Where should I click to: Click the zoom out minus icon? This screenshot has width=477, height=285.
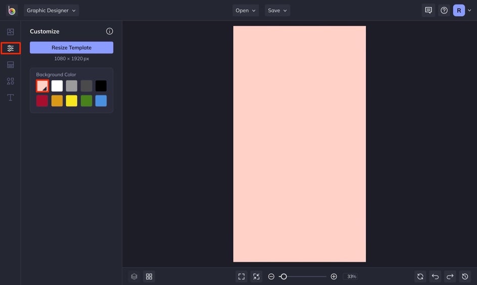[271, 276]
